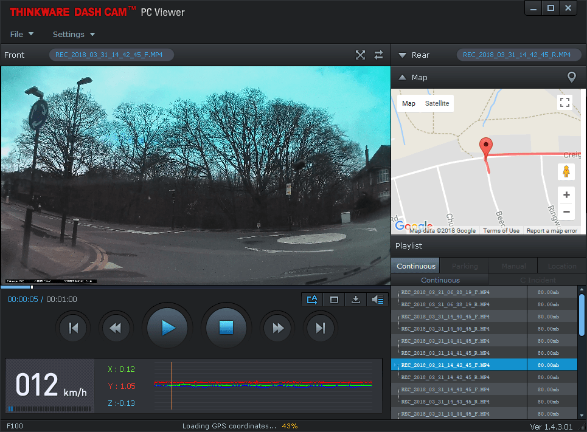This screenshot has width=587, height=432.
Task: Switch map to Satellite view
Action: pos(437,103)
